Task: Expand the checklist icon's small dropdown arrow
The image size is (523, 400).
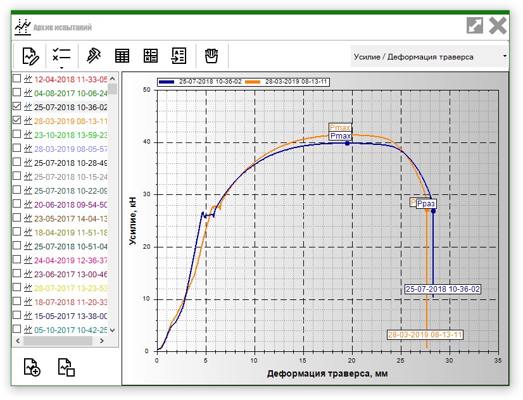Action: click(x=61, y=68)
